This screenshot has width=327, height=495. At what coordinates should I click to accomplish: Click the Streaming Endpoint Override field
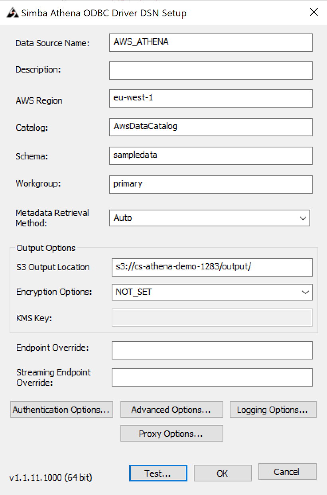coord(212,377)
